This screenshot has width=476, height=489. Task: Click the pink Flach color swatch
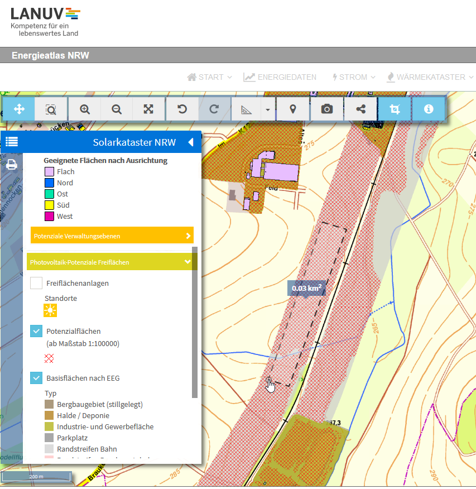[x=49, y=172]
